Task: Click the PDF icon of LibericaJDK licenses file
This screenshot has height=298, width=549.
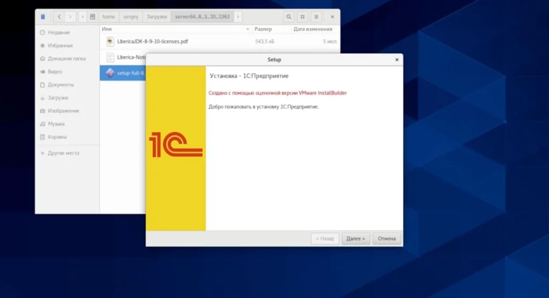Action: pos(110,41)
